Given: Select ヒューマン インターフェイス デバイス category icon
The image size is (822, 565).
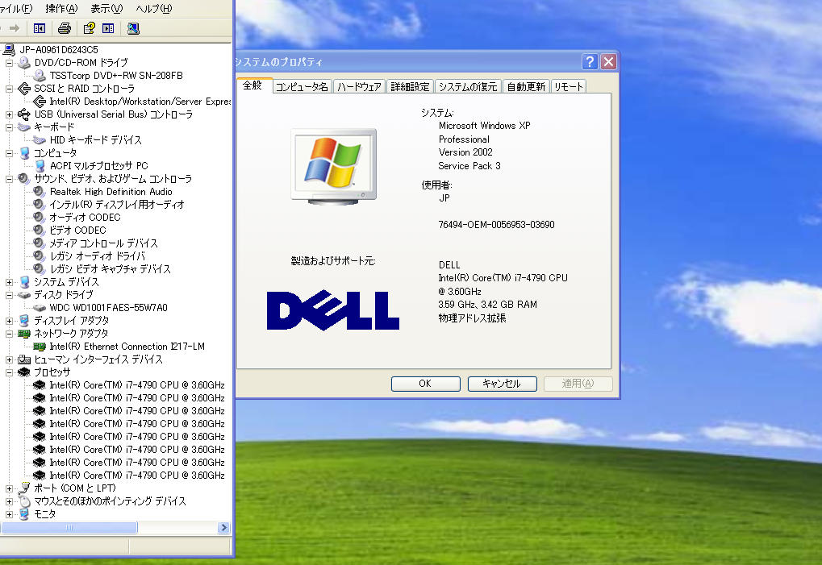Looking at the screenshot, I should [x=24, y=359].
